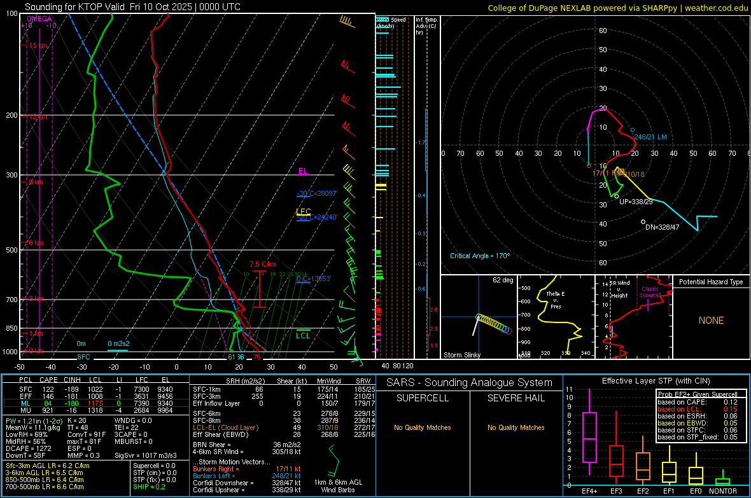Screen dimensions: 751x498
Task: Click the "Corfidi Downshear" vector line
Action: tap(247, 483)
